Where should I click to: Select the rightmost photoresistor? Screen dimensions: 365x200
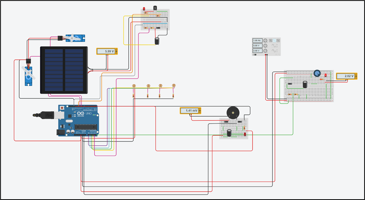(x=174, y=85)
